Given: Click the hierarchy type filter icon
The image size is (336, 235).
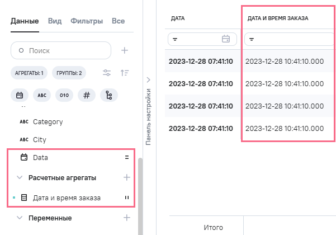Looking at the screenshot, I should (109, 95).
